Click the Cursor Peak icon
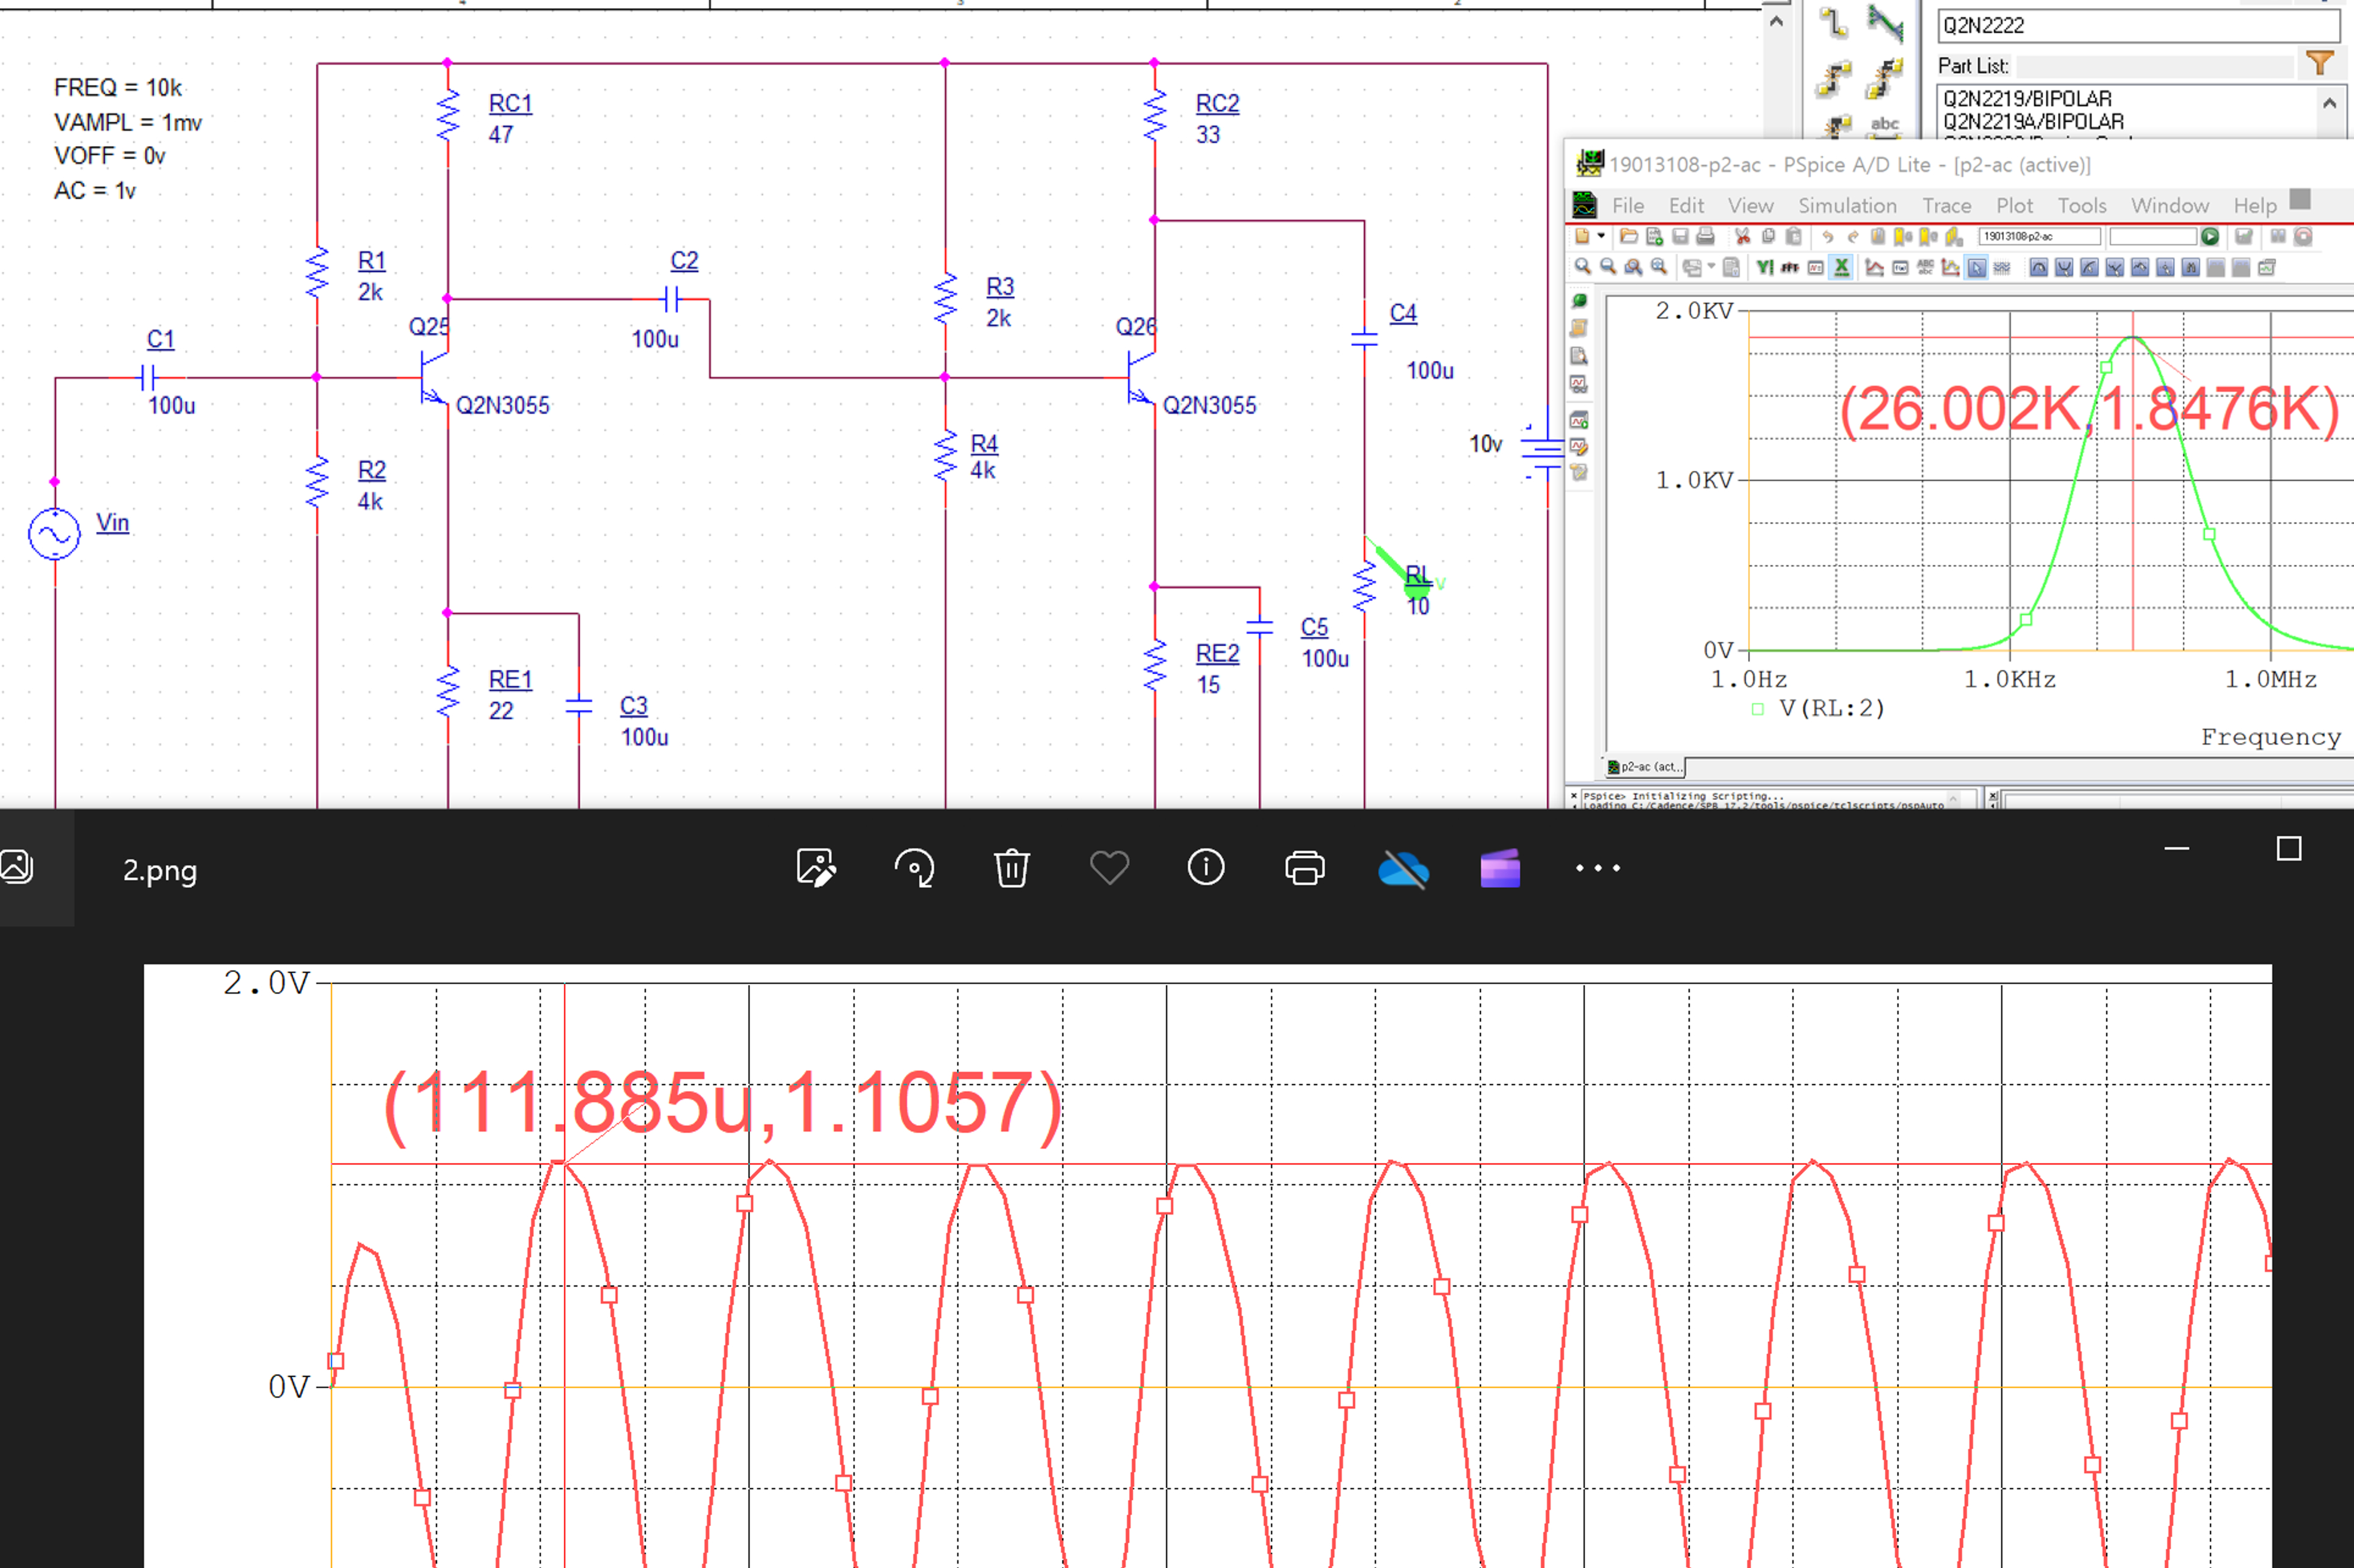This screenshot has width=2354, height=1568. coord(2039,267)
